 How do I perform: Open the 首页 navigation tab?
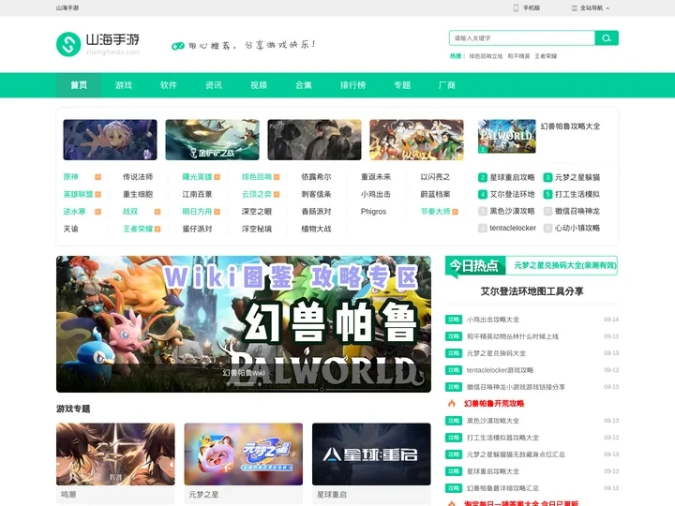tap(79, 85)
